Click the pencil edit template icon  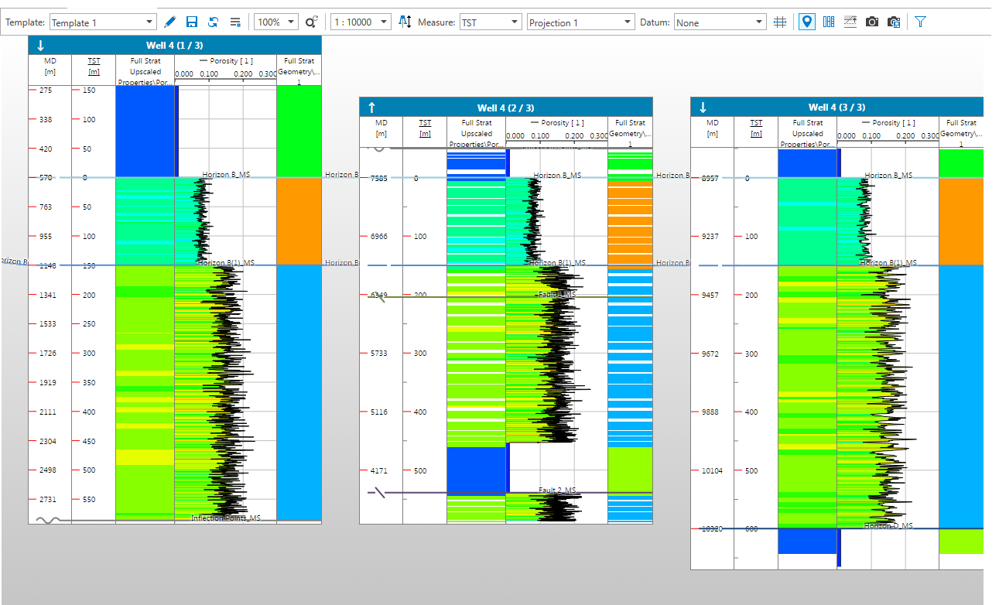pyautogui.click(x=170, y=22)
